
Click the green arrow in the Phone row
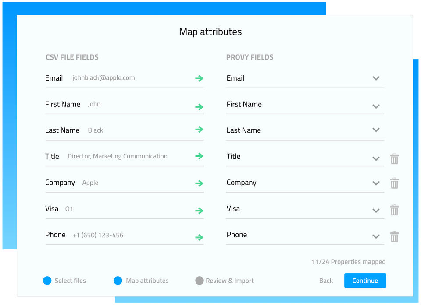tap(199, 237)
